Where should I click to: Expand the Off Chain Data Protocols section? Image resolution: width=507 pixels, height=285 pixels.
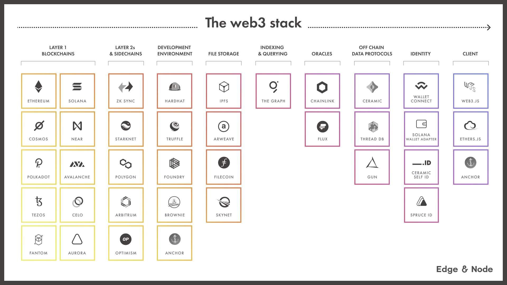372,50
